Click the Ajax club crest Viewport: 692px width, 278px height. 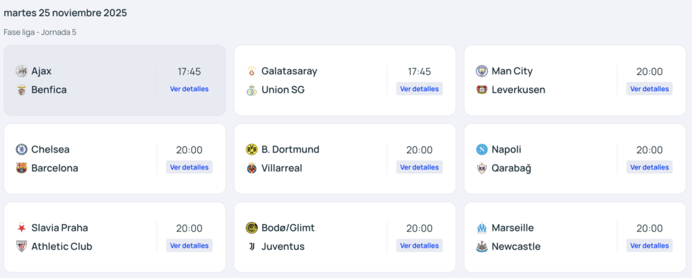21,71
